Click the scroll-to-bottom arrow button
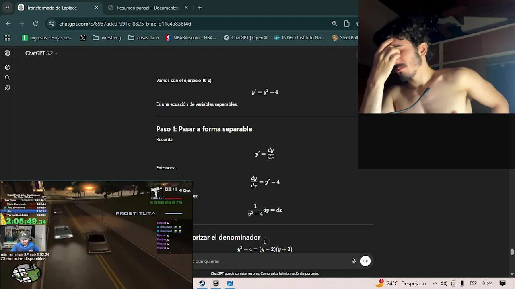This screenshot has height=289, width=515. click(x=265, y=242)
